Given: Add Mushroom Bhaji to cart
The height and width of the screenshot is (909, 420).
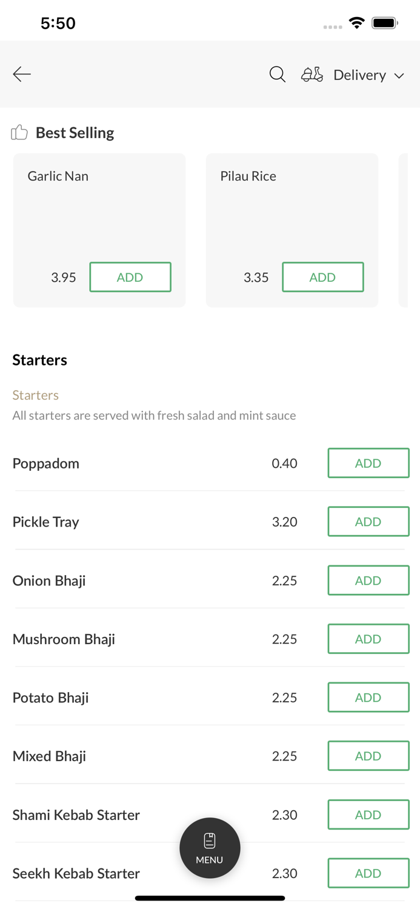Looking at the screenshot, I should click(x=368, y=638).
